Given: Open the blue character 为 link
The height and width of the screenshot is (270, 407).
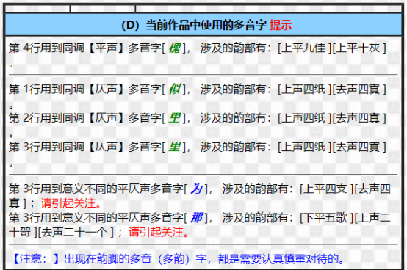Looking at the screenshot, I should (x=196, y=189).
